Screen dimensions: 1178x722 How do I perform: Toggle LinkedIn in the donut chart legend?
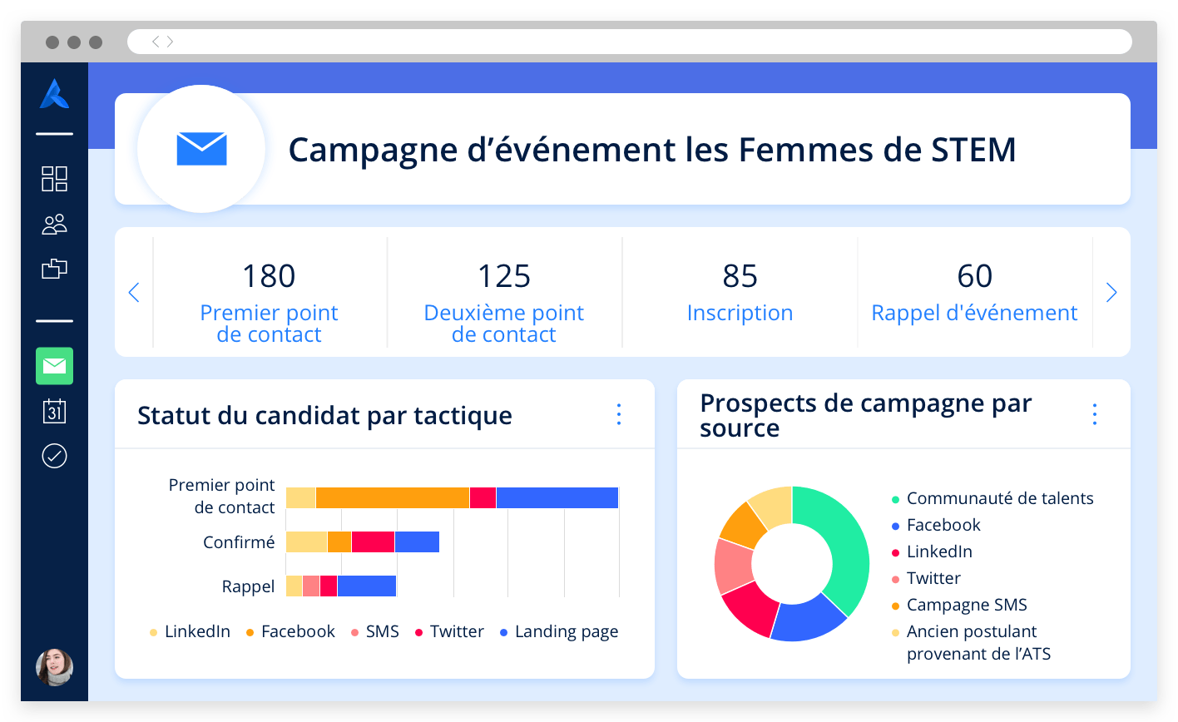pyautogui.click(x=932, y=552)
